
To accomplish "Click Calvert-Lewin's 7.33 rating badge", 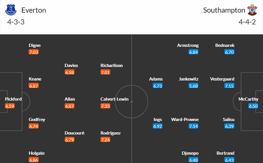I will point(106,106).
